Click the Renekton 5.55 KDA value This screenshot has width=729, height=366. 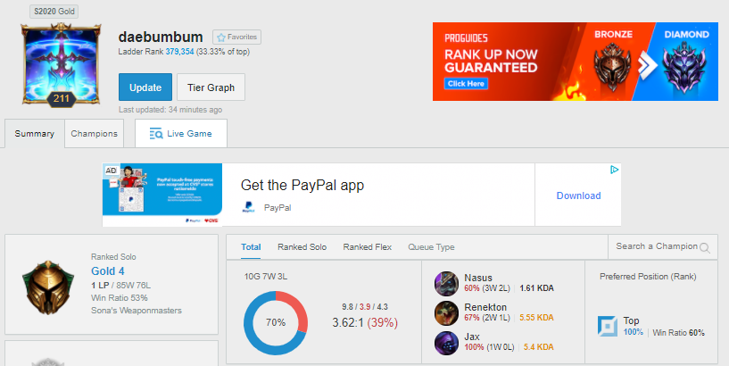click(x=536, y=318)
